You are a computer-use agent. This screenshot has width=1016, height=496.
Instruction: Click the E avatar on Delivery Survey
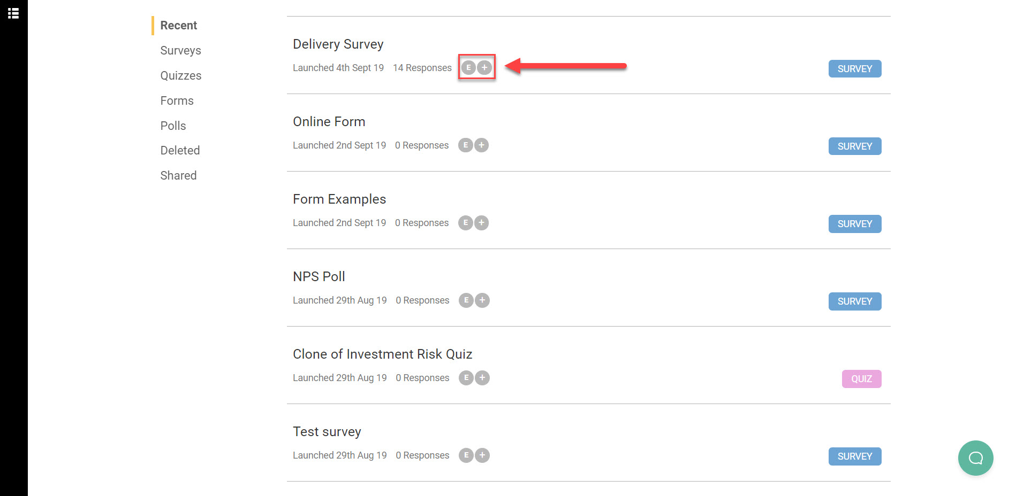(469, 67)
